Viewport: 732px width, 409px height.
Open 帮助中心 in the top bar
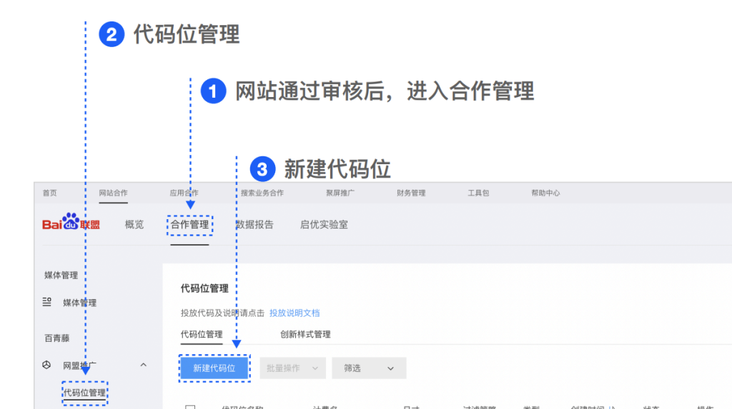545,193
